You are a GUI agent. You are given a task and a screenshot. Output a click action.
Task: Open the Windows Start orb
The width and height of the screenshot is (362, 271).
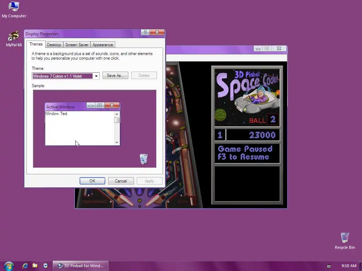pos(9,266)
